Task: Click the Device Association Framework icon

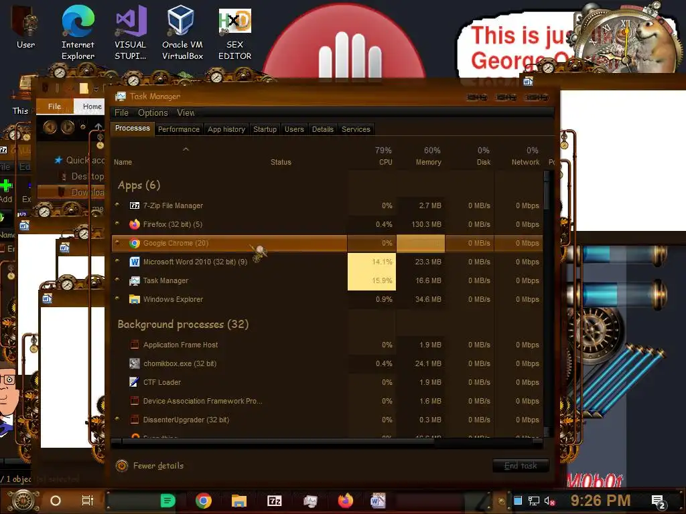Action: tap(135, 401)
